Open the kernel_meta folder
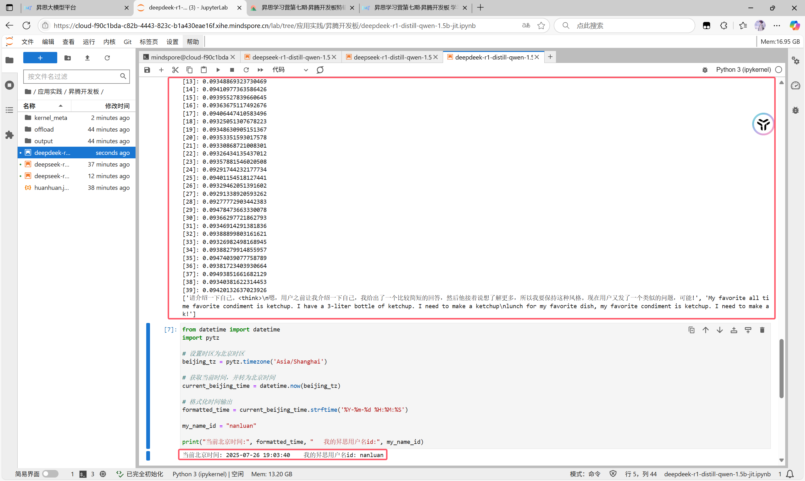 pyautogui.click(x=51, y=118)
